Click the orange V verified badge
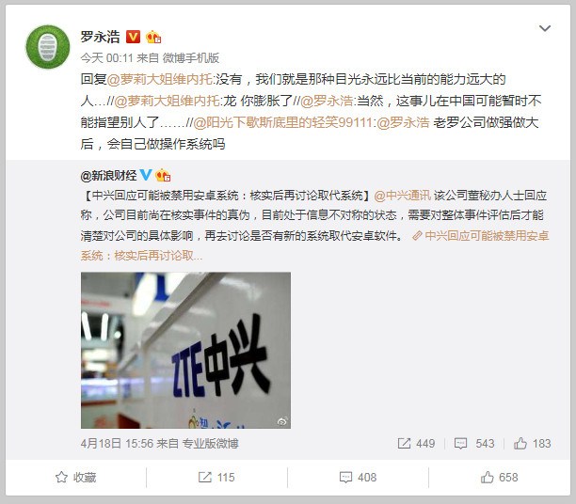The width and height of the screenshot is (576, 504). (x=133, y=37)
